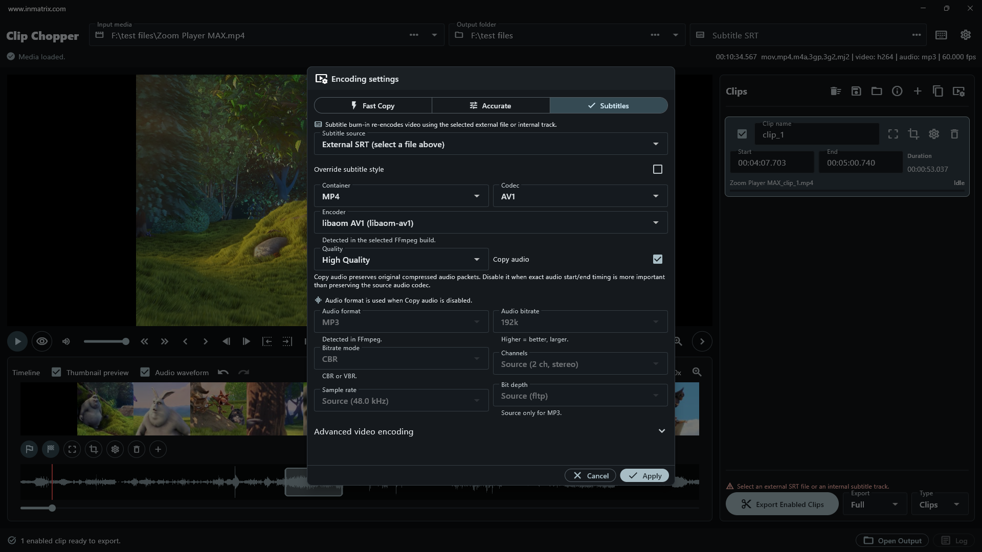982x552 pixels.
Task: Click the flag start-marker button below timeline
Action: (x=29, y=449)
